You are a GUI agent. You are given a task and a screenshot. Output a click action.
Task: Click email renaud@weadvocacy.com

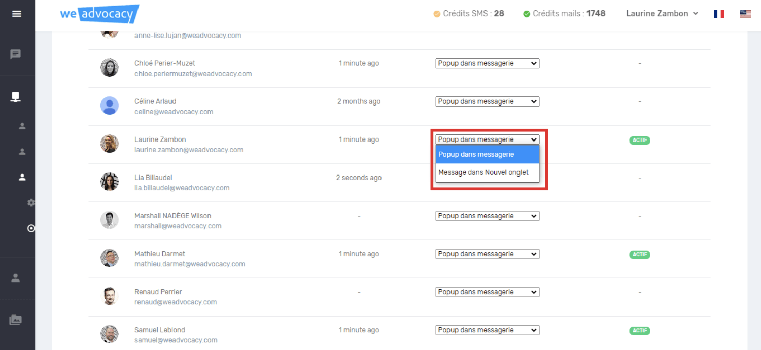point(176,302)
